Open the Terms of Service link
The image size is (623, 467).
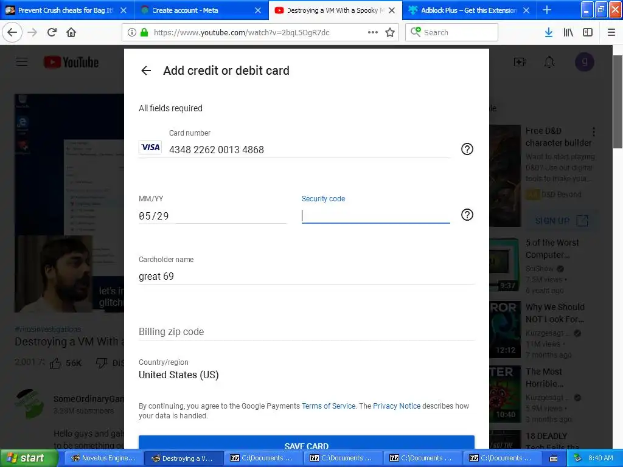pos(328,406)
